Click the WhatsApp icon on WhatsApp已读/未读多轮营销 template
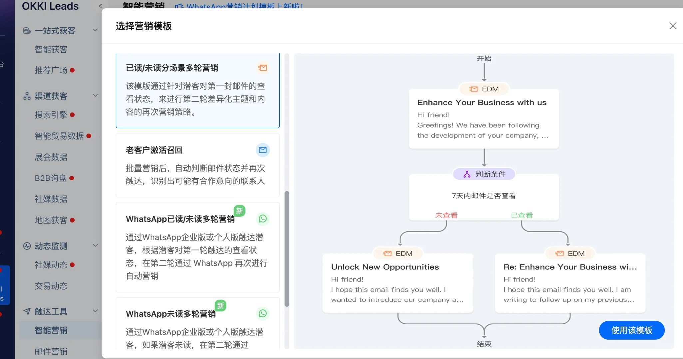Image resolution: width=683 pixels, height=359 pixels. click(263, 219)
